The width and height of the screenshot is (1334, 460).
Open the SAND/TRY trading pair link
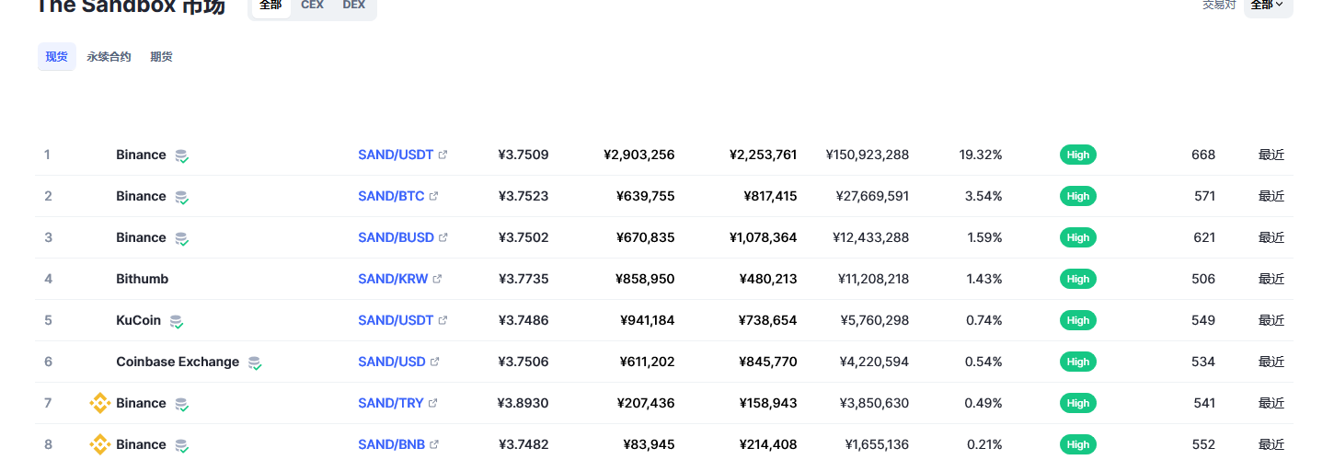pos(391,403)
